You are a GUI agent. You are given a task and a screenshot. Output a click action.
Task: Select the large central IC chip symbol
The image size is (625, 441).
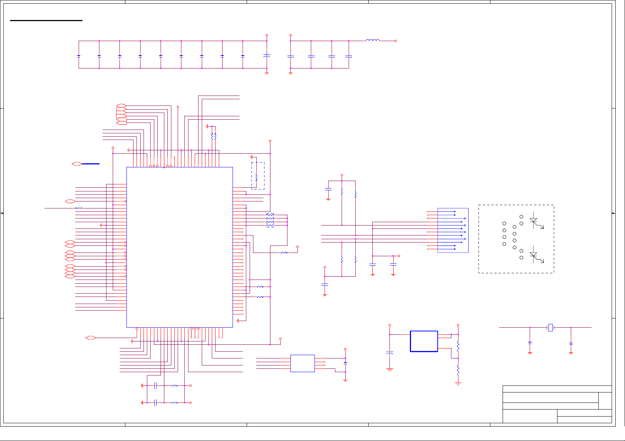(x=180, y=247)
